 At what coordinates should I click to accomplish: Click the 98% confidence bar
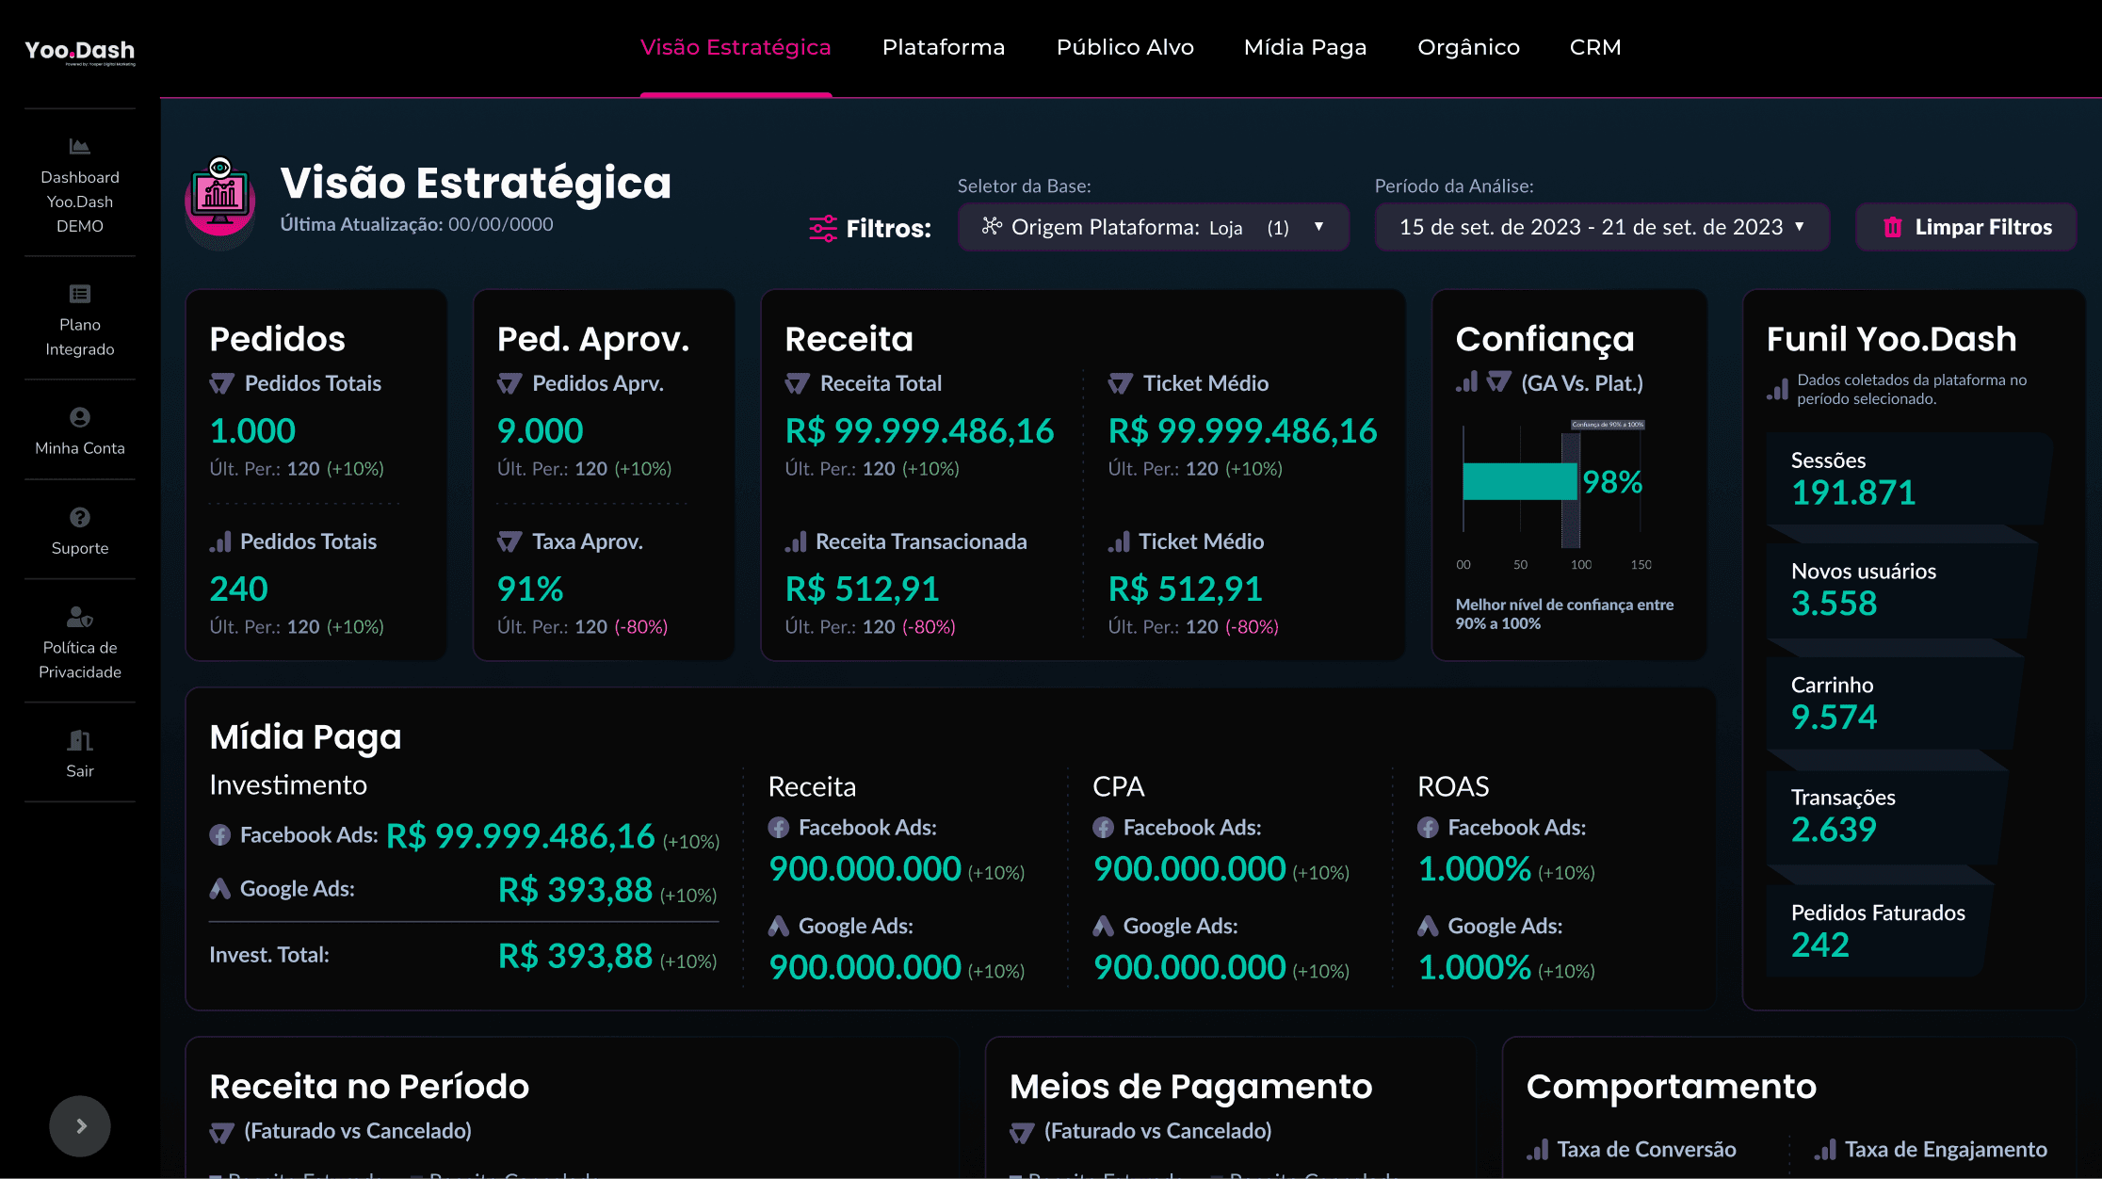(x=1519, y=481)
